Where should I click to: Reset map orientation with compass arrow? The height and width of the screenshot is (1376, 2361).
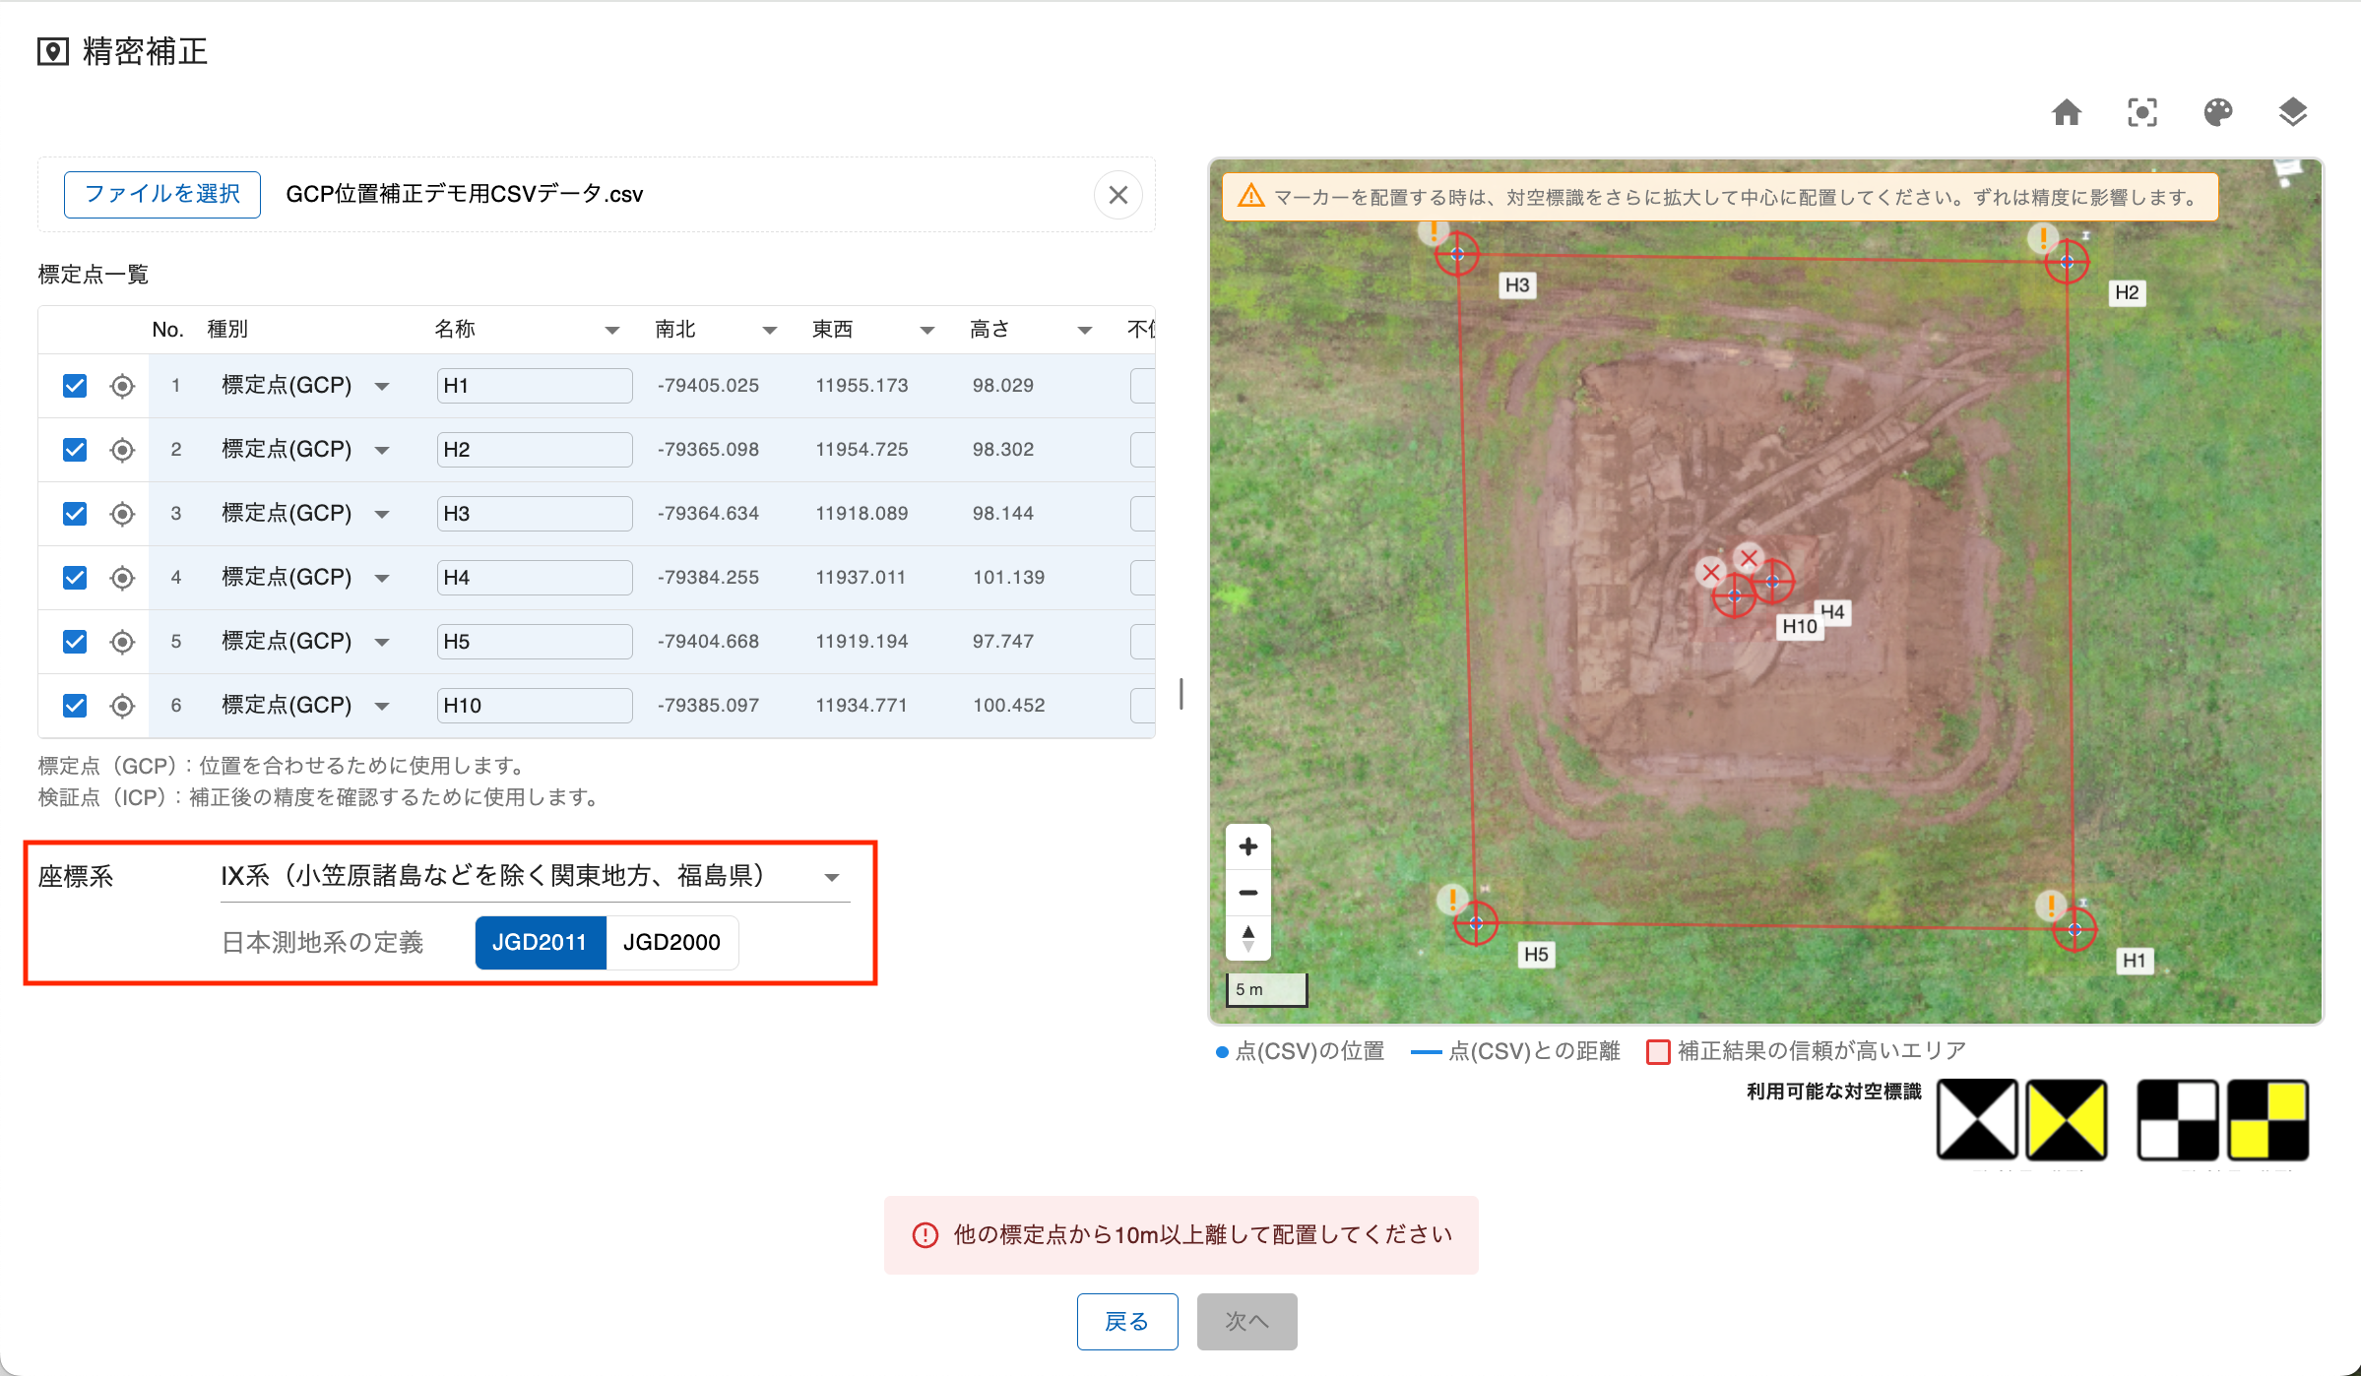point(1247,937)
